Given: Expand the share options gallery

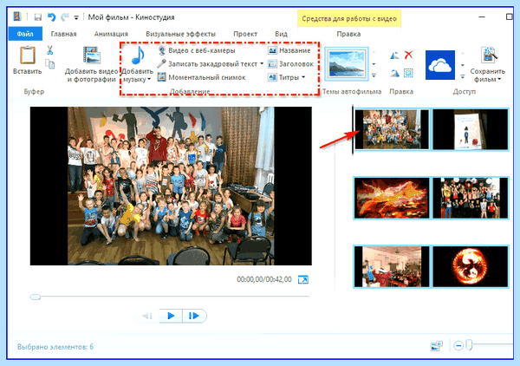Looking at the screenshot, I should point(463,76).
